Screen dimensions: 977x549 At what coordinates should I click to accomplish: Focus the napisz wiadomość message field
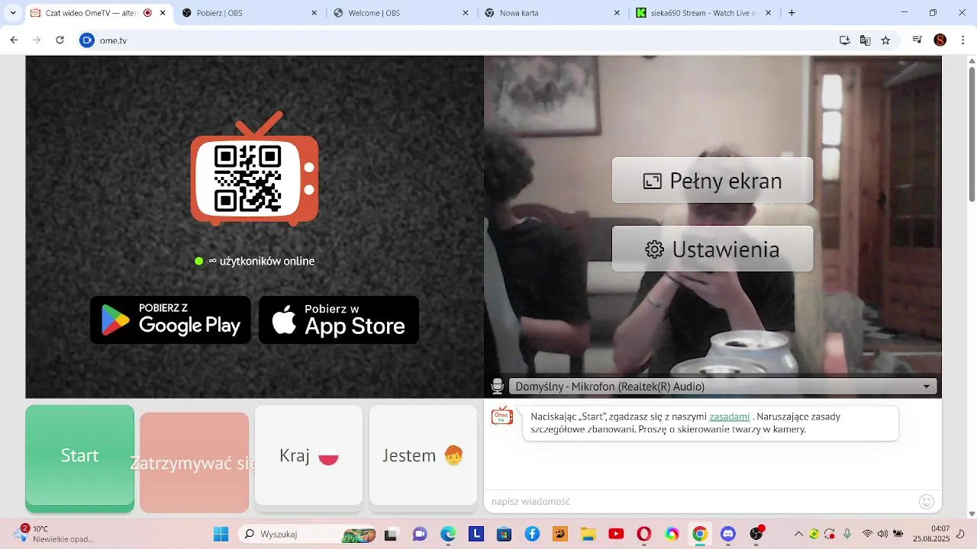pos(701,501)
